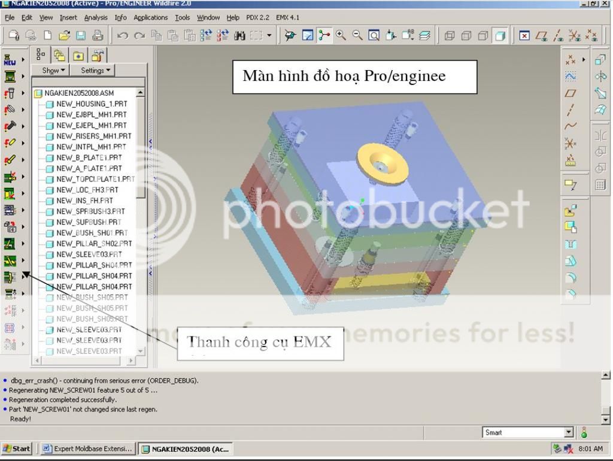The height and width of the screenshot is (461, 613).
Task: Click the Open file folder icon
Action: click(x=64, y=35)
